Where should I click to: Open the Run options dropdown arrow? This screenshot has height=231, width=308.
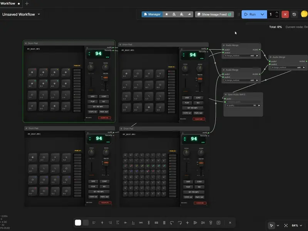(262, 14)
